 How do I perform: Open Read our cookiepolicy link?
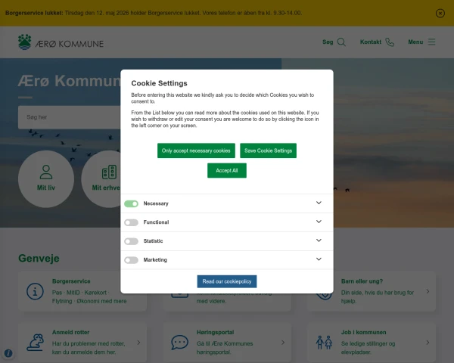tap(227, 281)
